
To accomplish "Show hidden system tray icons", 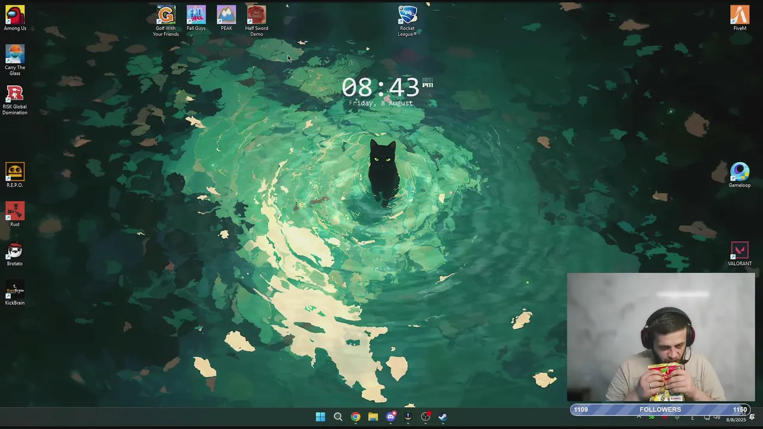I will click(639, 416).
